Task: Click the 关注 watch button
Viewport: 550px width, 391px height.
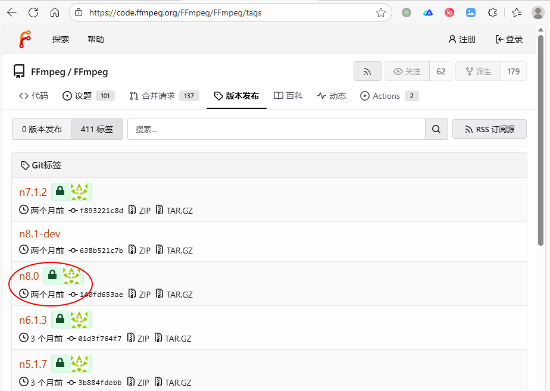Action: click(407, 71)
